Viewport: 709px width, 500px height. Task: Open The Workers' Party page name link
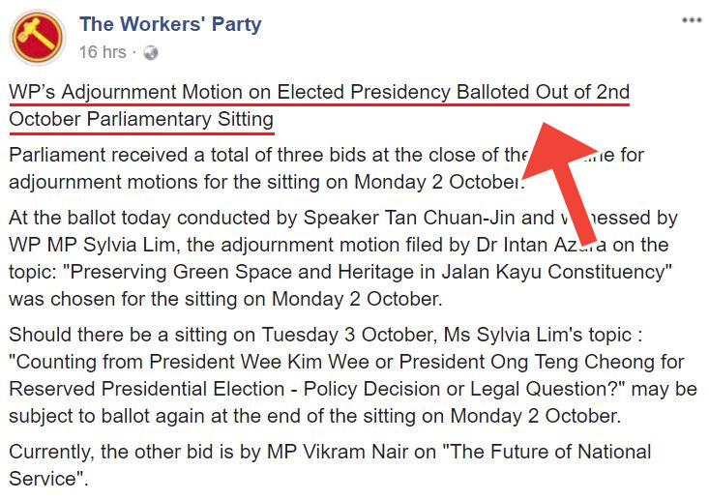[170, 24]
